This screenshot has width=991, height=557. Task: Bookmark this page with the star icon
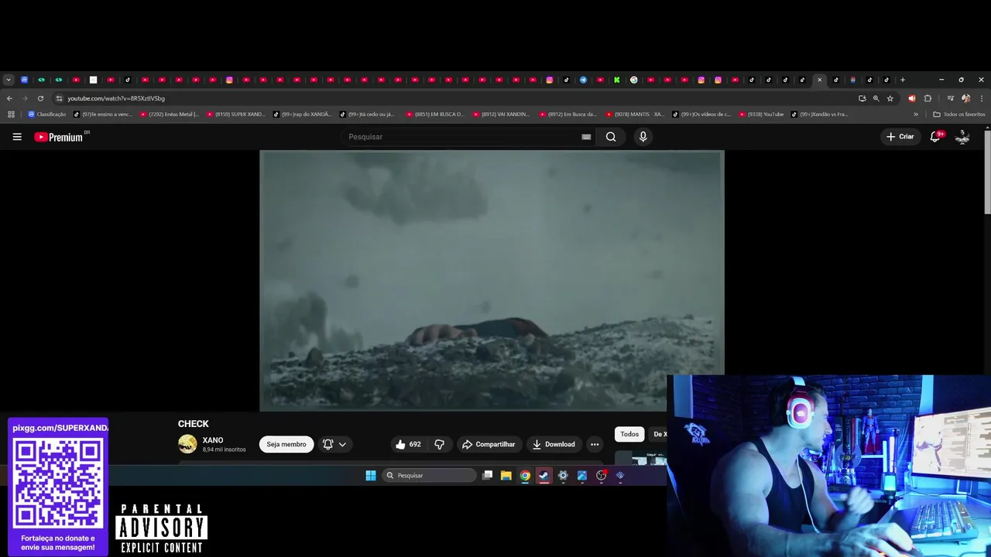(890, 98)
